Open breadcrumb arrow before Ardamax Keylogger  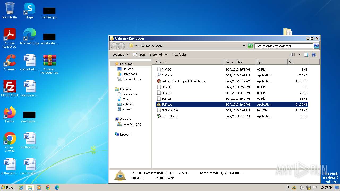pyautogui.click(x=136, y=46)
